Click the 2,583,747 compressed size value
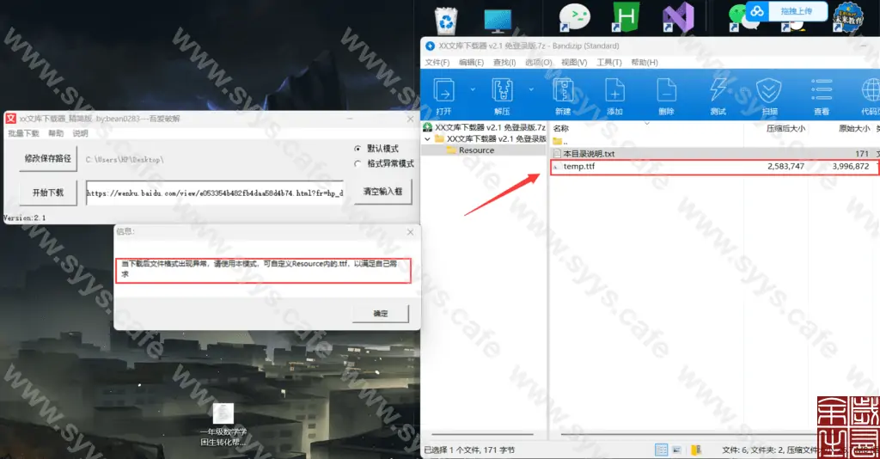This screenshot has width=880, height=459. (x=785, y=167)
